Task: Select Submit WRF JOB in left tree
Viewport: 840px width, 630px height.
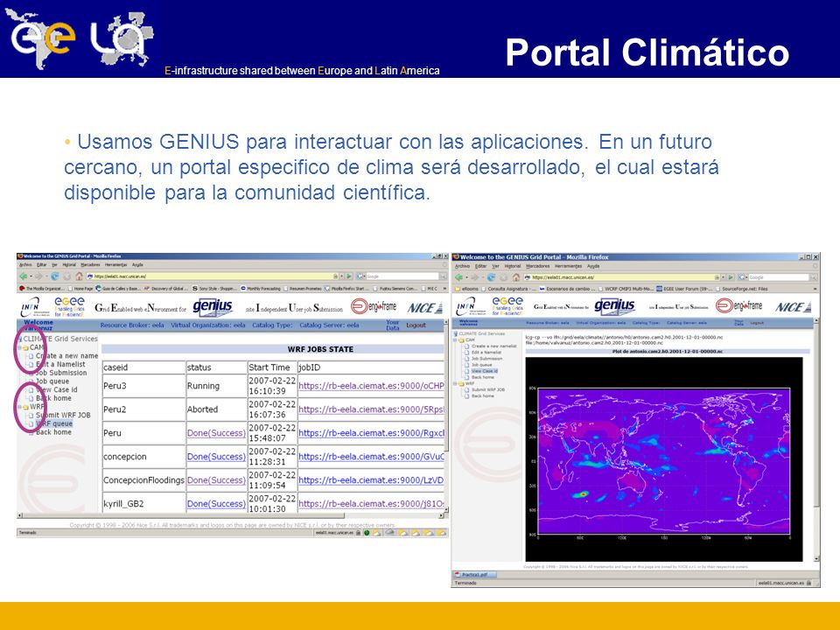Action: coord(63,415)
